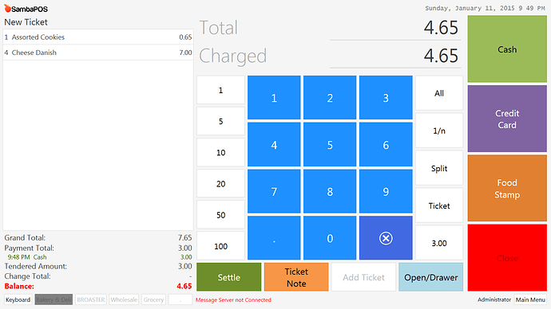Screen dimensions: 551x309
Task: Pay with the green Cash button
Action: (x=507, y=49)
